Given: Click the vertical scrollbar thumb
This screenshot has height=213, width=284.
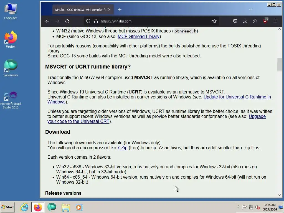Looking at the screenshot, I should point(280,64).
